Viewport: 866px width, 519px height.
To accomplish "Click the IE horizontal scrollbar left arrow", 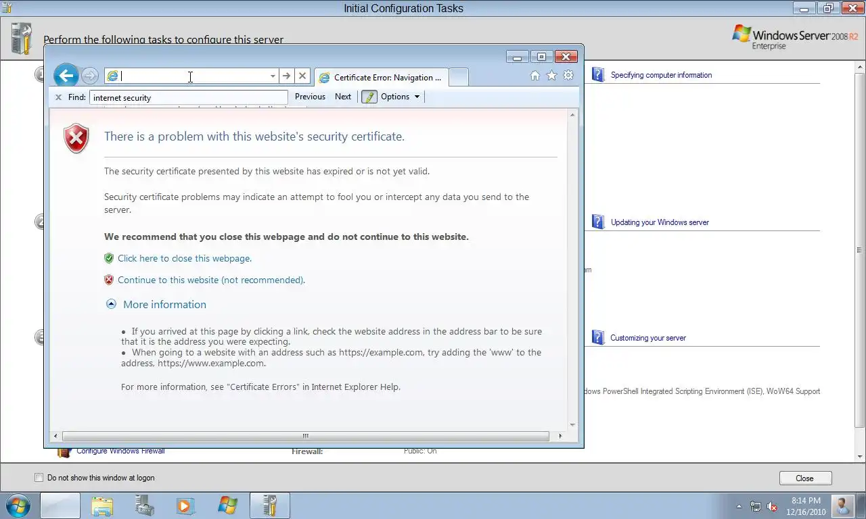I will [56, 436].
